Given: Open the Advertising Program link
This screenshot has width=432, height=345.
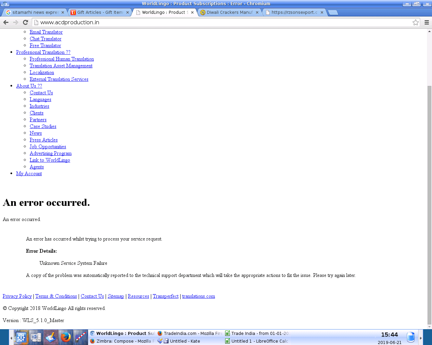Looking at the screenshot, I should 51,153.
